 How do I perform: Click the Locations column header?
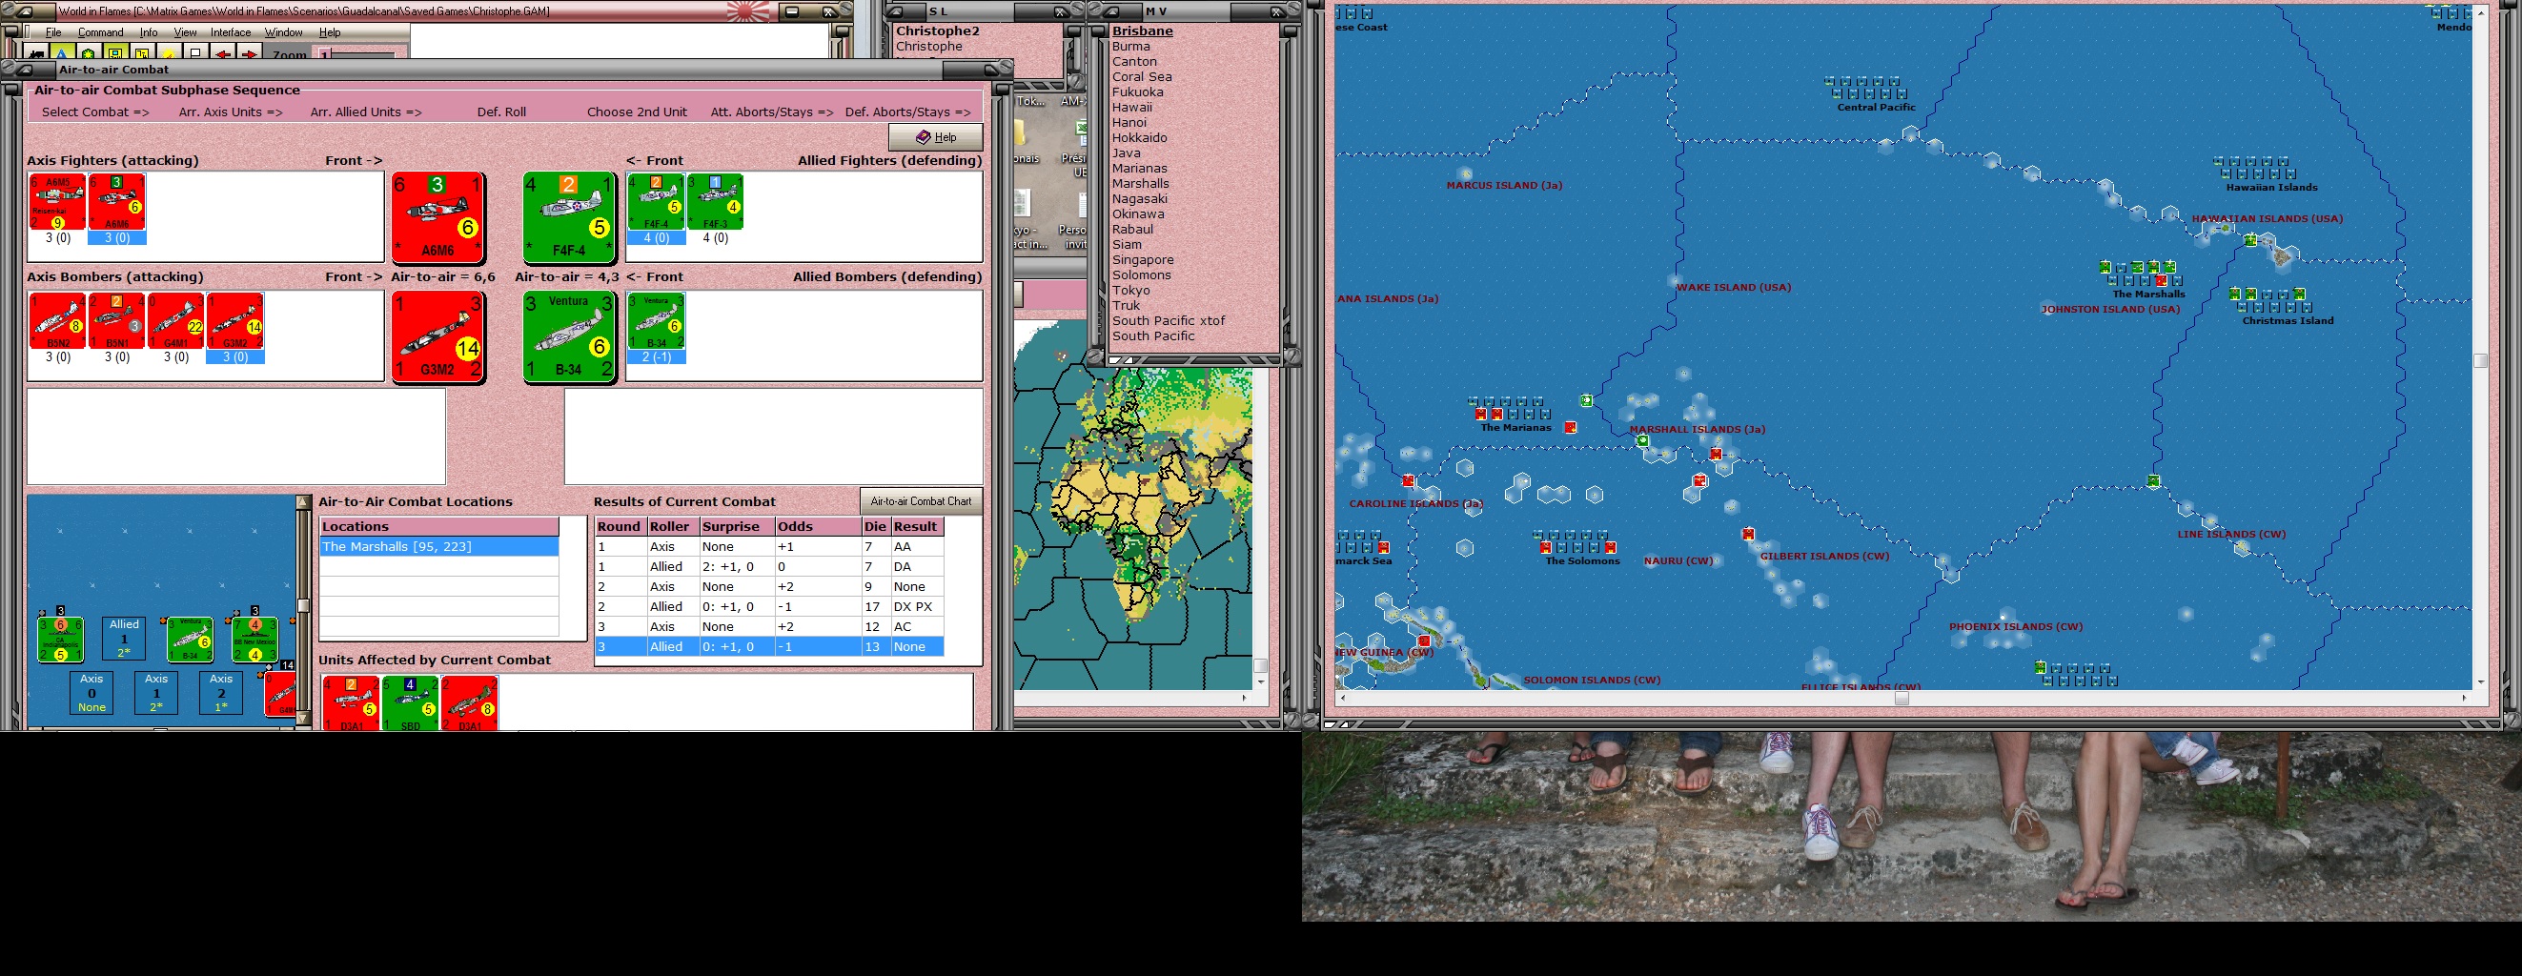[x=438, y=527]
